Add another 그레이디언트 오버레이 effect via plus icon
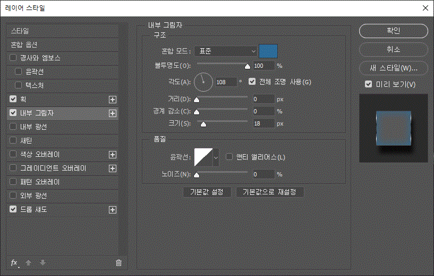Screen dimensions: 434x276 113,168
